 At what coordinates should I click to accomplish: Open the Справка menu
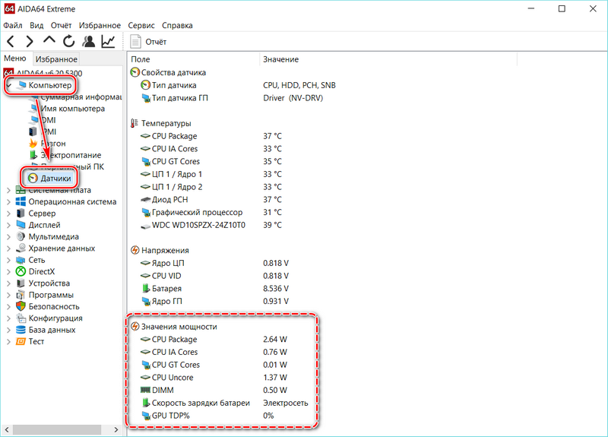177,25
